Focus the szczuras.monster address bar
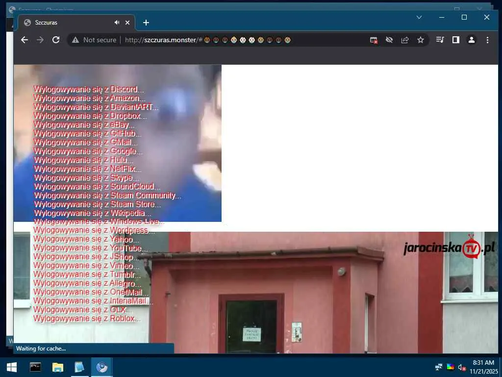This screenshot has height=377, width=502. coord(247,40)
